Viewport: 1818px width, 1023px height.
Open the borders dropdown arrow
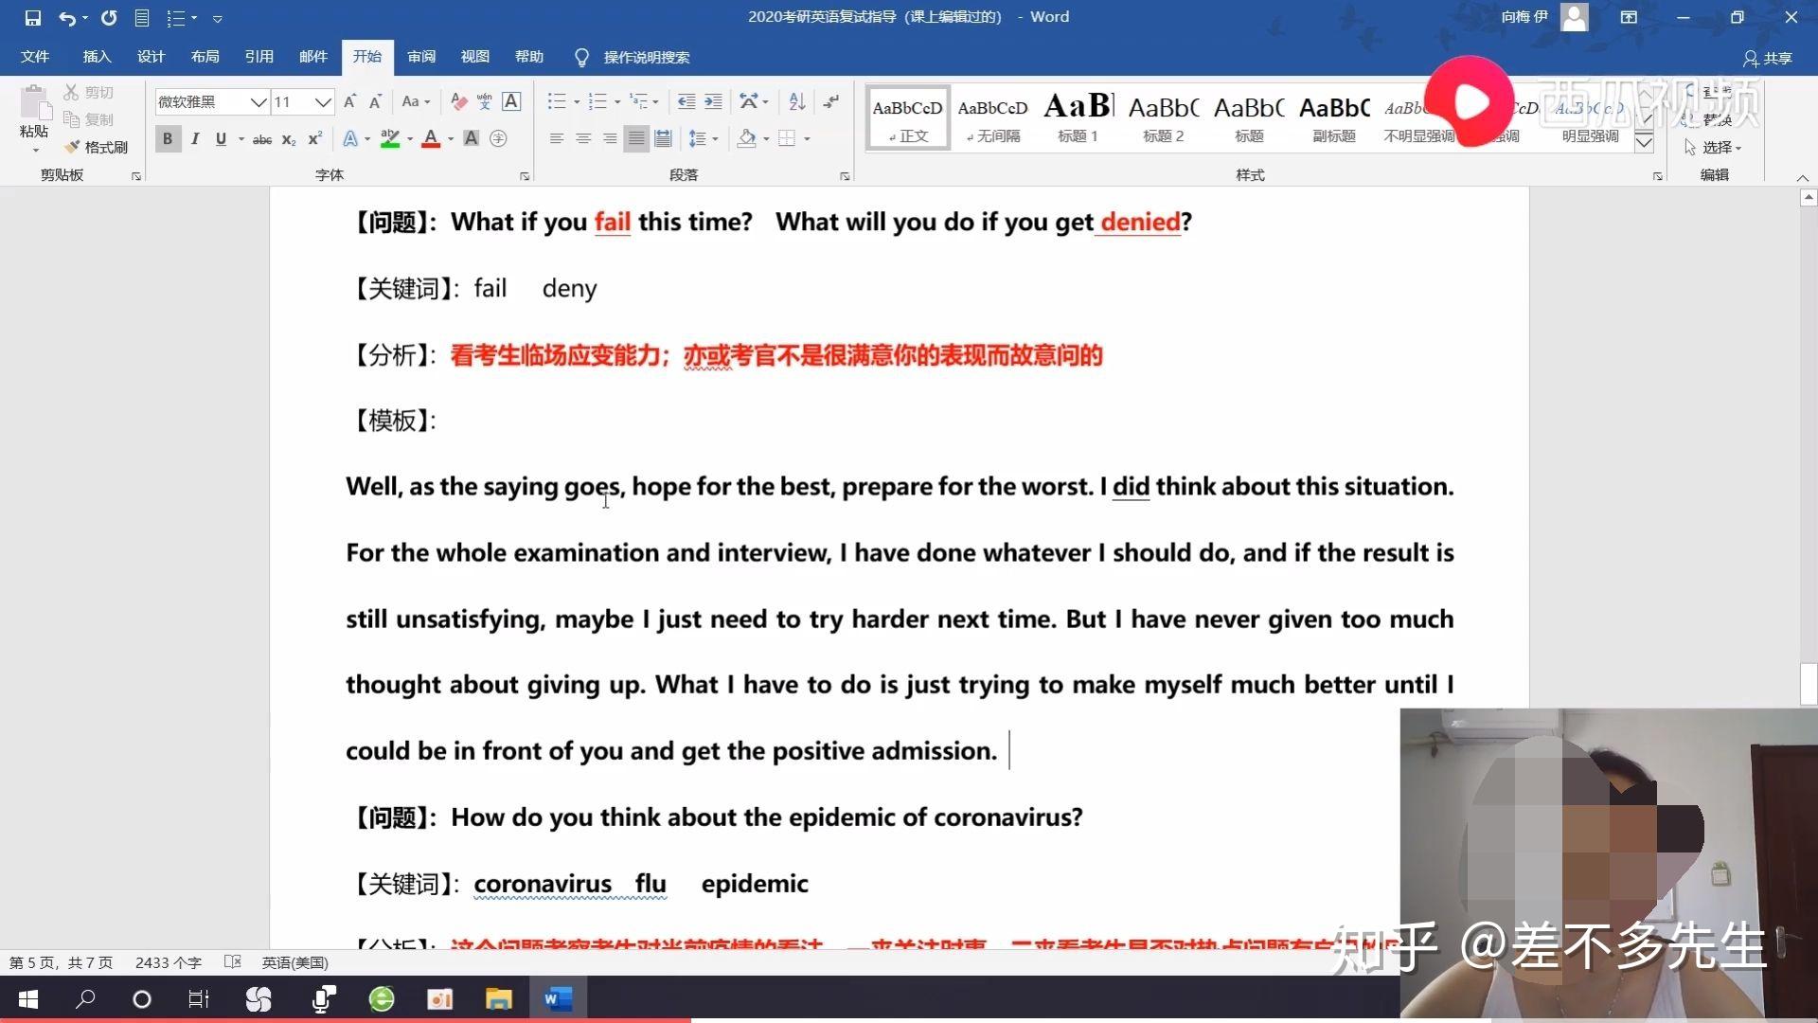(x=807, y=138)
